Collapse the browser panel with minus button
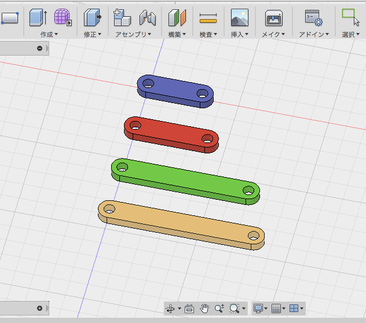This screenshot has width=366, height=323. coord(40,48)
